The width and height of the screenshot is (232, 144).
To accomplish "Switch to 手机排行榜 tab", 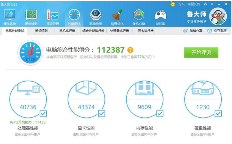I will tap(67, 31).
